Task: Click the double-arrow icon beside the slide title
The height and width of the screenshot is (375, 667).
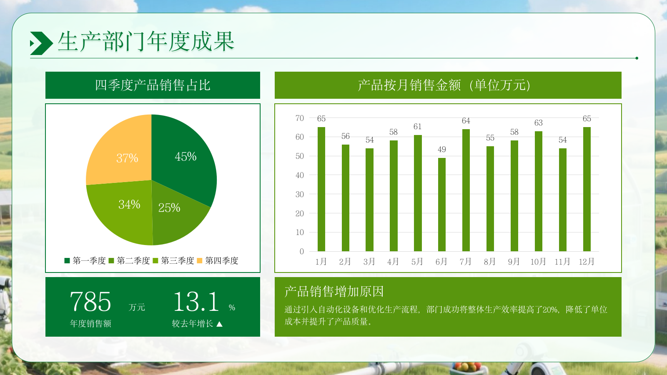Action: tap(40, 42)
